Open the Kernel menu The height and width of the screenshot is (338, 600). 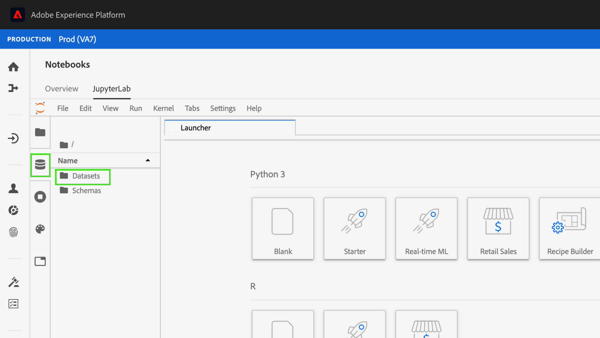click(163, 108)
